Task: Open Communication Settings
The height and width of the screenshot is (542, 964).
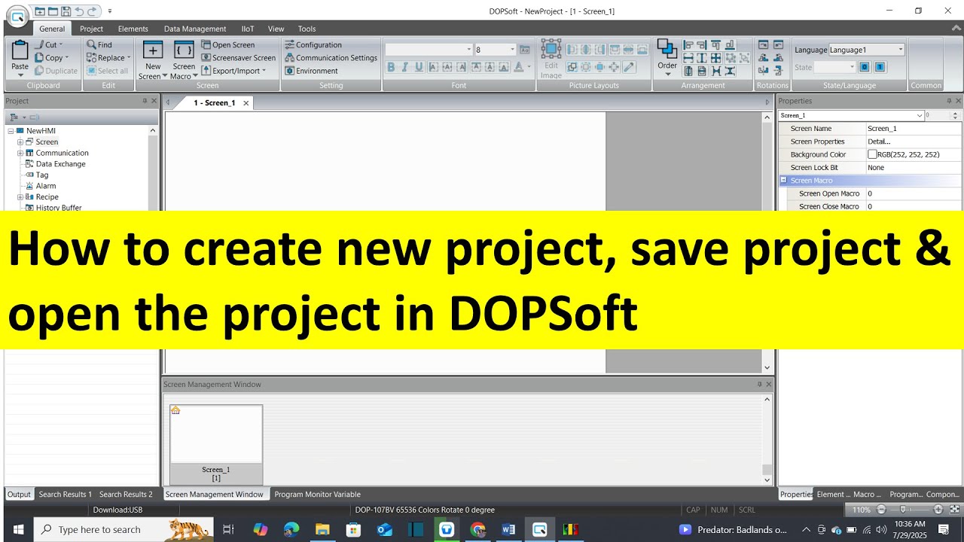Action: (331, 57)
